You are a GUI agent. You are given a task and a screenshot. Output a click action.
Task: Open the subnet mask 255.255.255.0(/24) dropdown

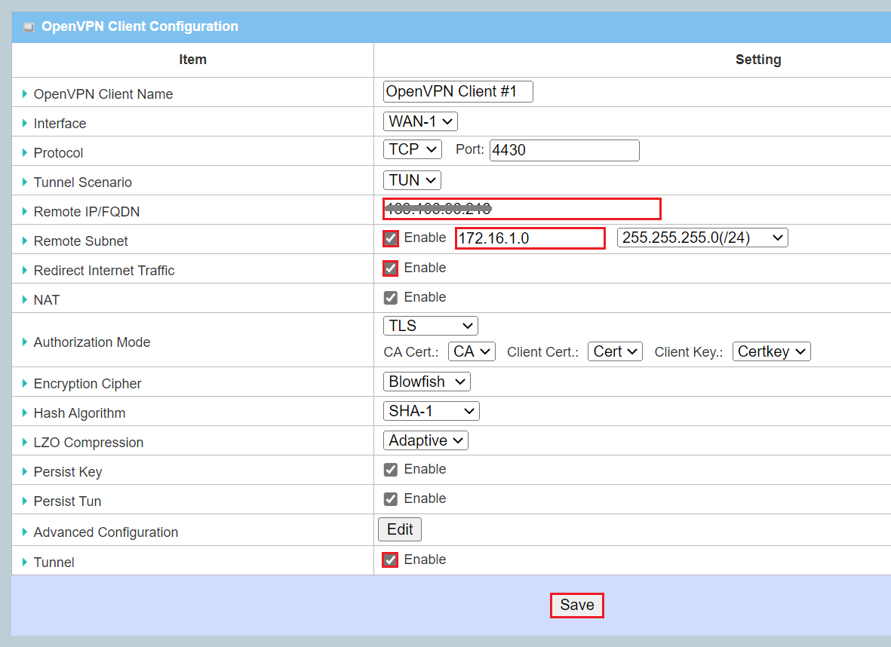point(702,238)
